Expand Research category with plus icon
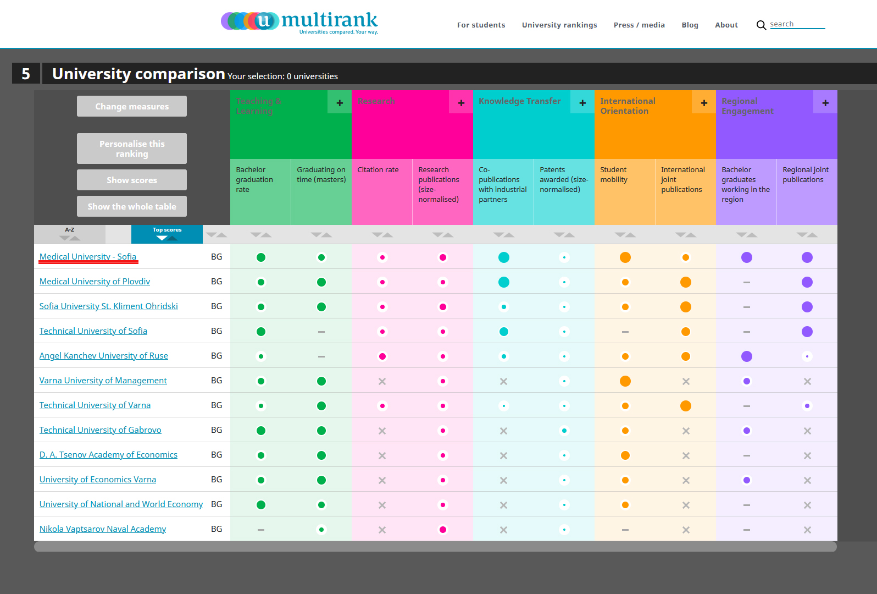Screen dimensions: 877x594 pyautogui.click(x=461, y=103)
